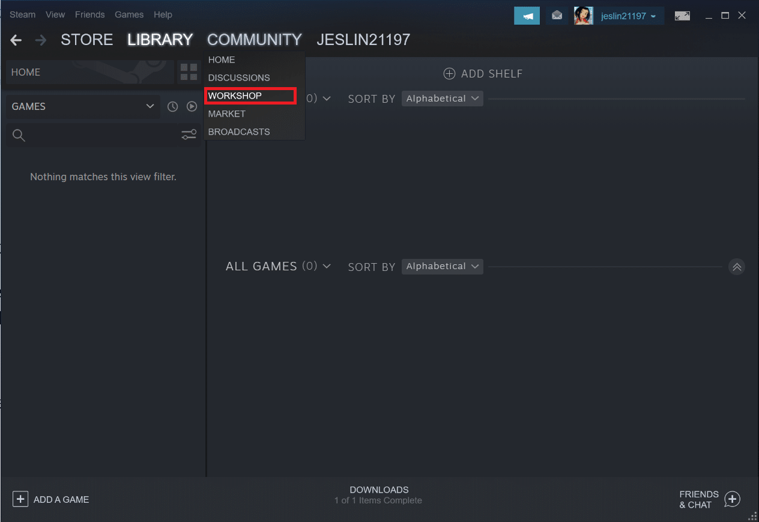Open the Friends menu
Screen dimensions: 759x522
[x=89, y=14]
